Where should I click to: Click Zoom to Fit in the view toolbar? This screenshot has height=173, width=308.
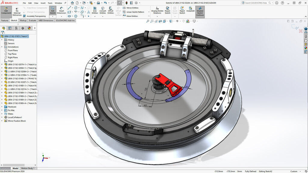147,21
